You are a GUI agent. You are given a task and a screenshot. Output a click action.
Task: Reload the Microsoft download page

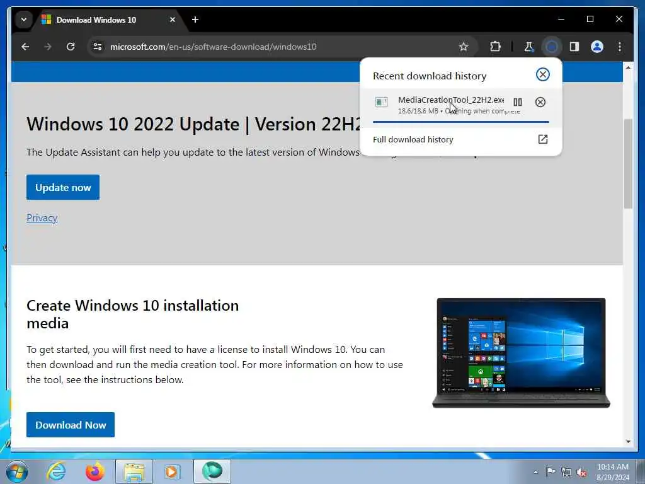point(71,47)
